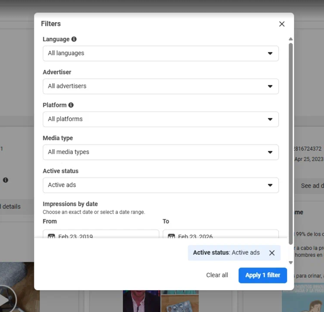Image resolution: width=324 pixels, height=312 pixels.
Task: Expand the All media types dropdown
Action: (x=160, y=152)
